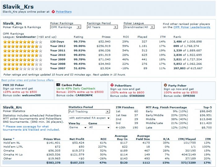Open the Statistics Period Full Tracking dropdown
This screenshot has height=167, width=217.
click(x=89, y=111)
